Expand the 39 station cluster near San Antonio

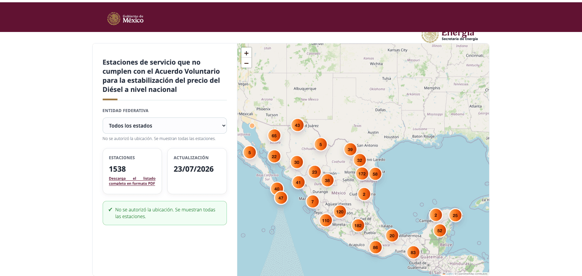coord(350,149)
